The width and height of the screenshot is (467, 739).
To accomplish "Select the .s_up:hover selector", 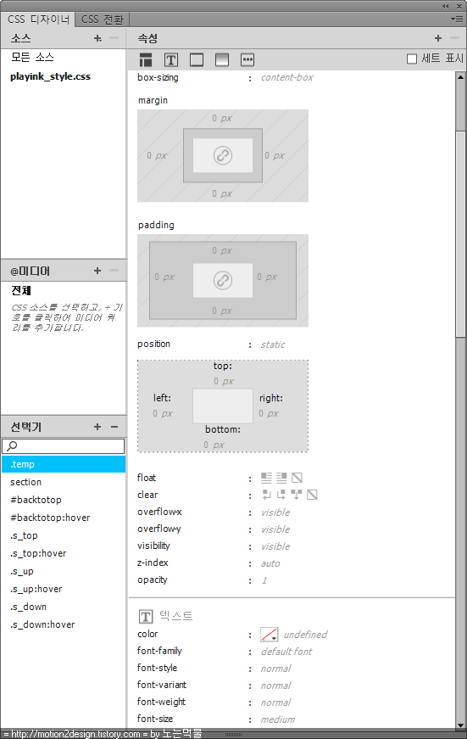I will (x=64, y=589).
